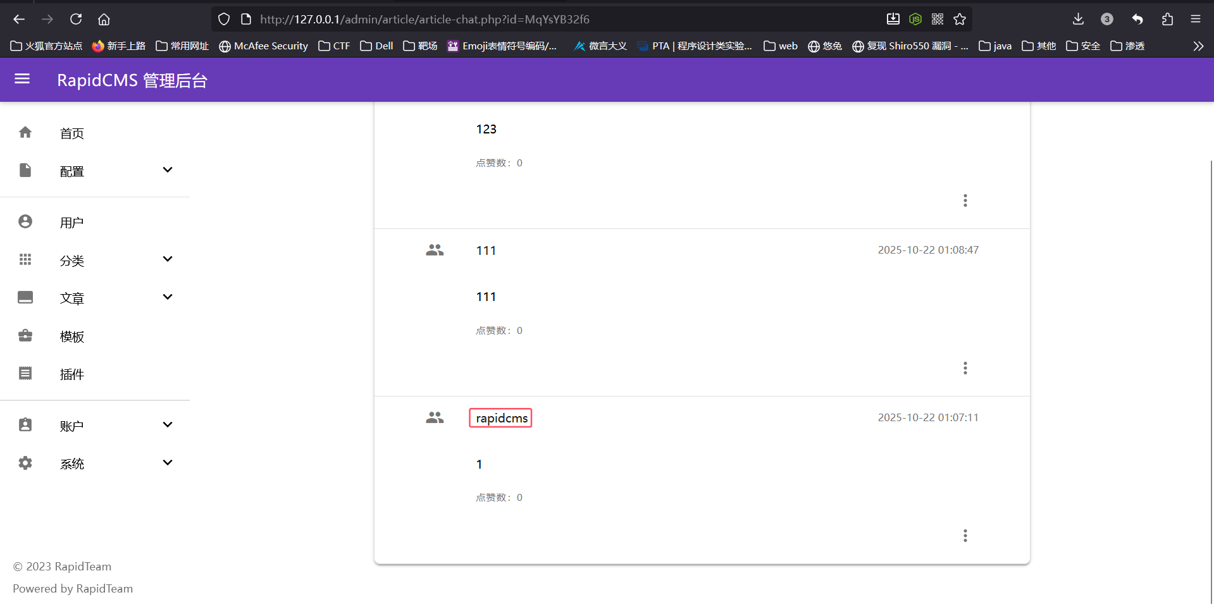This screenshot has height=609, width=1214.
Task: Open the CTF bookmarks folder
Action: [334, 46]
